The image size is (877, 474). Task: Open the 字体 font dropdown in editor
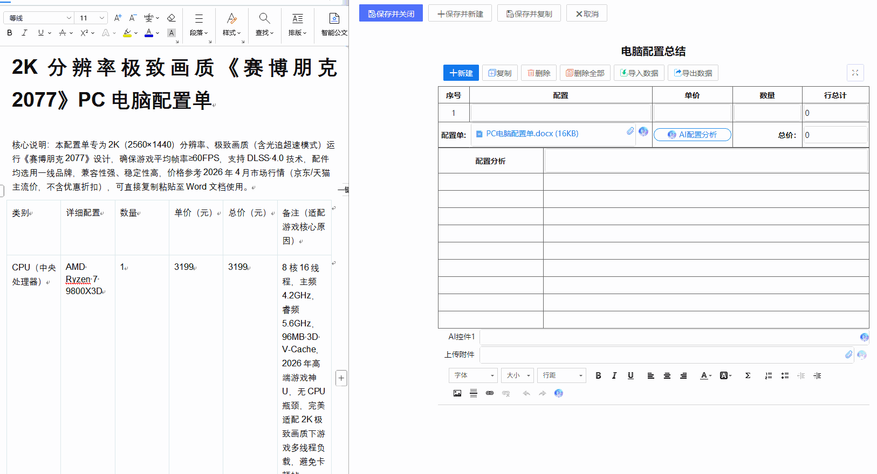(474, 375)
